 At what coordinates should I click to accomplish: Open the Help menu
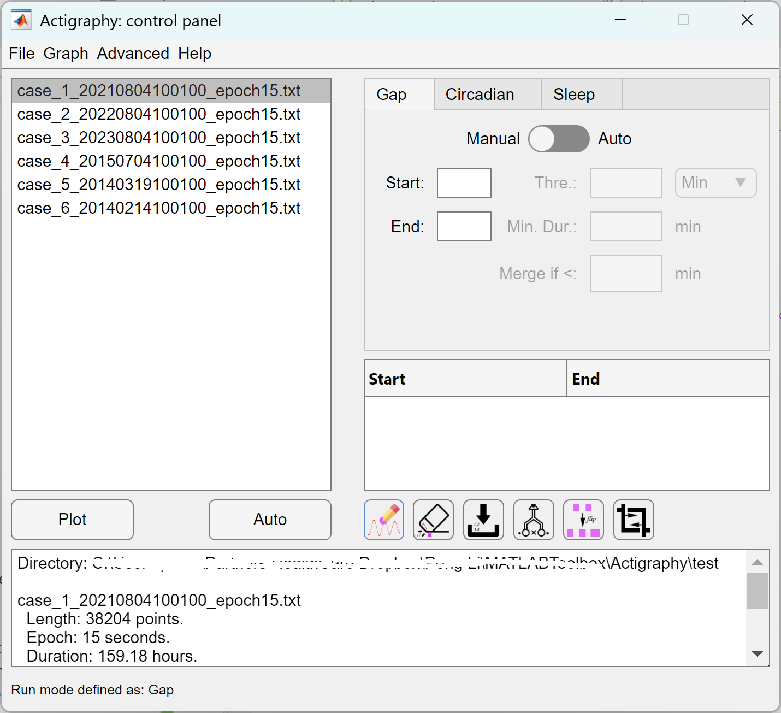(x=194, y=53)
